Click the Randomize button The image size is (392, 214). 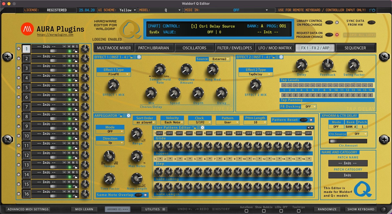coord(327,209)
